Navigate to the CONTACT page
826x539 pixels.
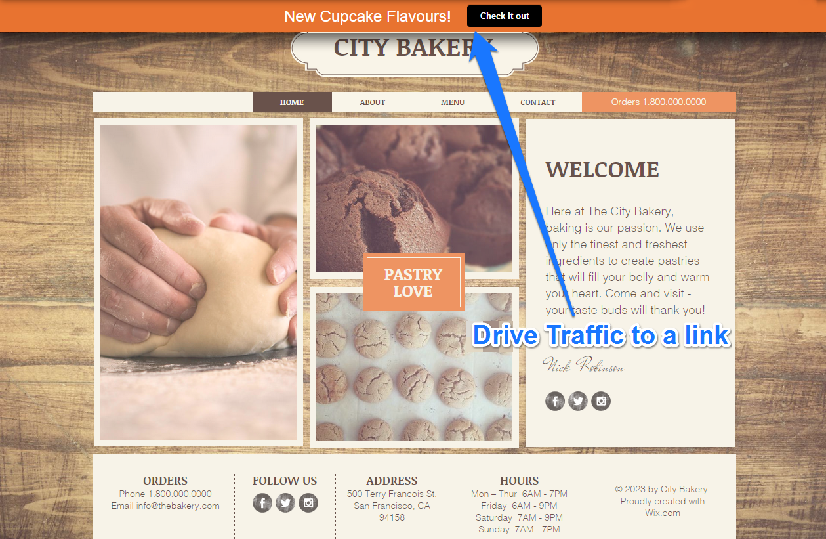(x=537, y=102)
